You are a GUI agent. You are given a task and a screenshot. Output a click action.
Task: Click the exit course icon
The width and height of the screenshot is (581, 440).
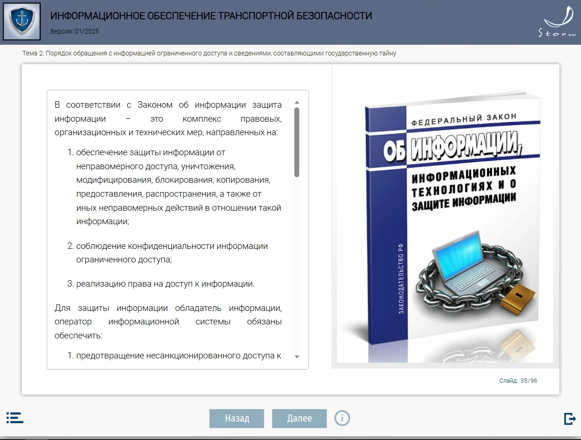(570, 419)
